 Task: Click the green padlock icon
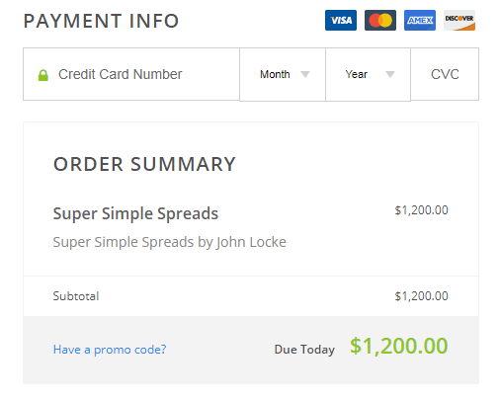coord(43,75)
